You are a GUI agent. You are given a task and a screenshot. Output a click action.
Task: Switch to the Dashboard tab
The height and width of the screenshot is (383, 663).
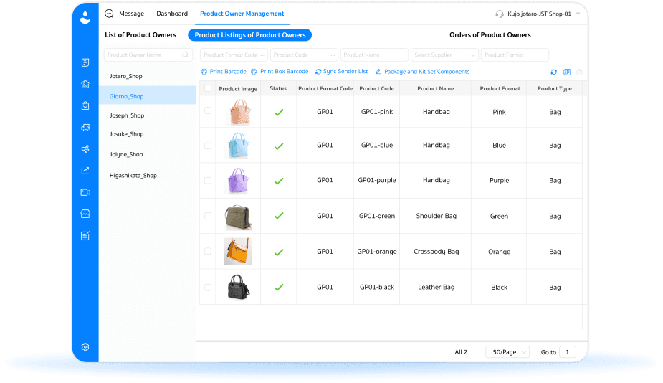pos(172,14)
